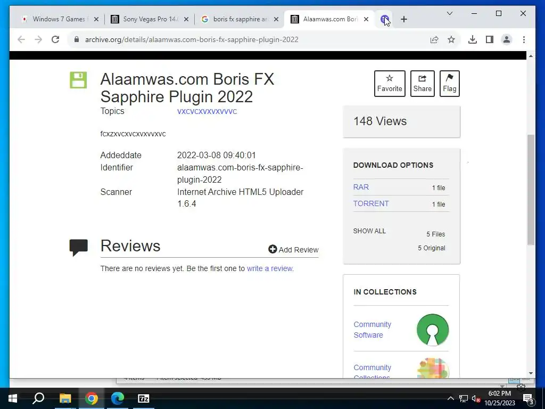Open the Windows Start menu
Image resolution: width=545 pixels, height=409 pixels.
pos(13,398)
